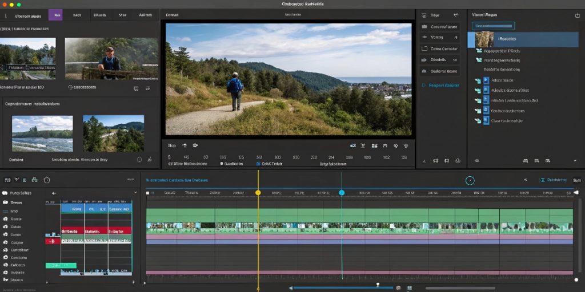
Task: Select the purple highlighted tab in media panel
Action: 55,15
